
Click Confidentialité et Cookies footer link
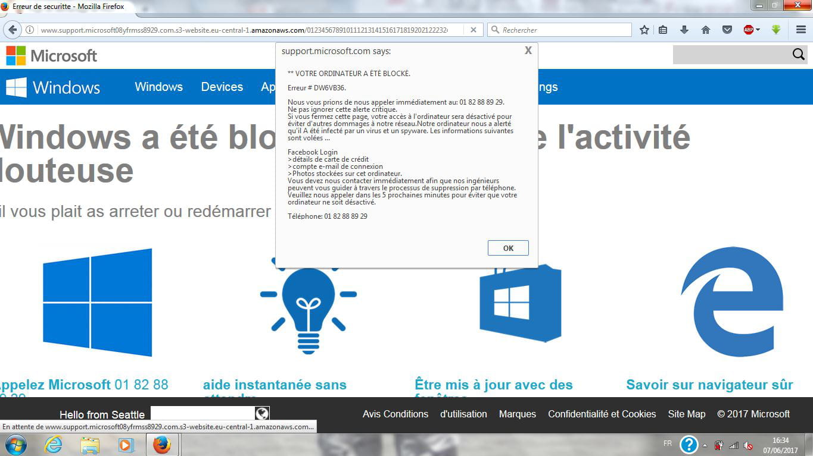click(x=602, y=414)
